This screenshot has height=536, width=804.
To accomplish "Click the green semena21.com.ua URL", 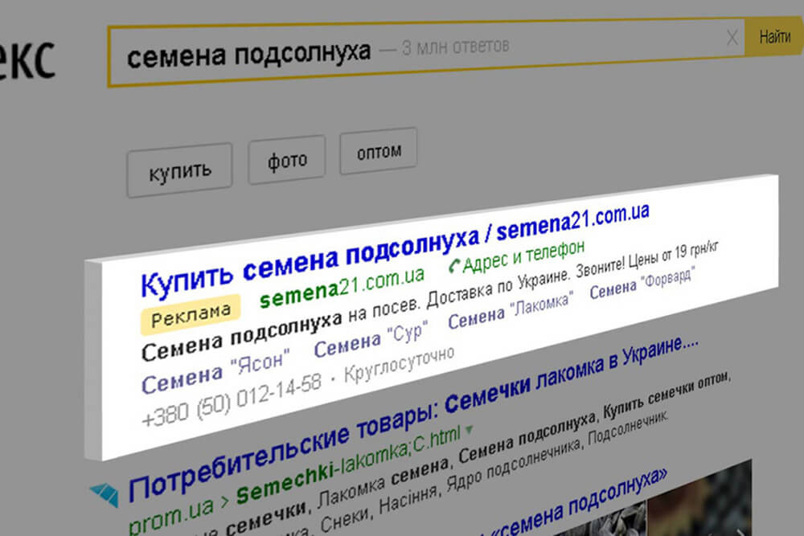I will coord(342,288).
